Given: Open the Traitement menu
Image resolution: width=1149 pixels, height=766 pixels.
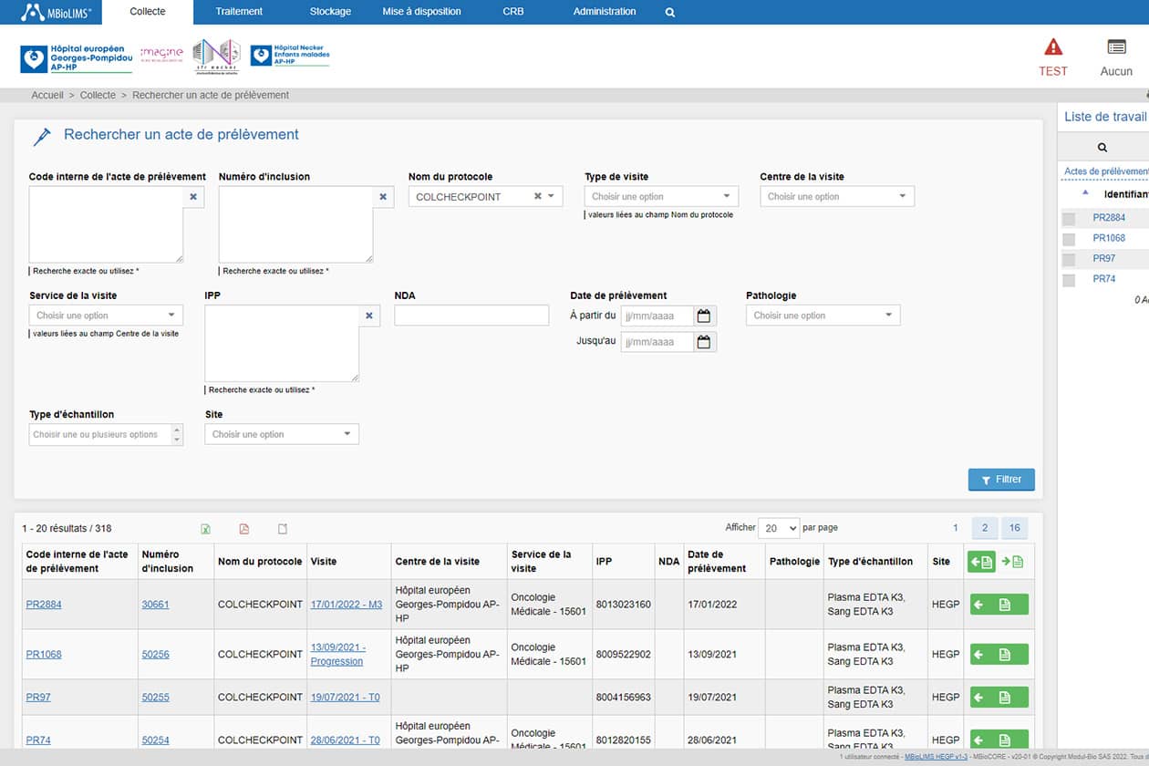Looking at the screenshot, I should click(239, 12).
